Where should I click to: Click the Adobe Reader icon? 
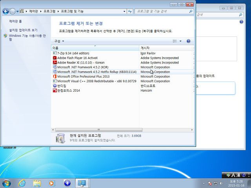(x=55, y=63)
